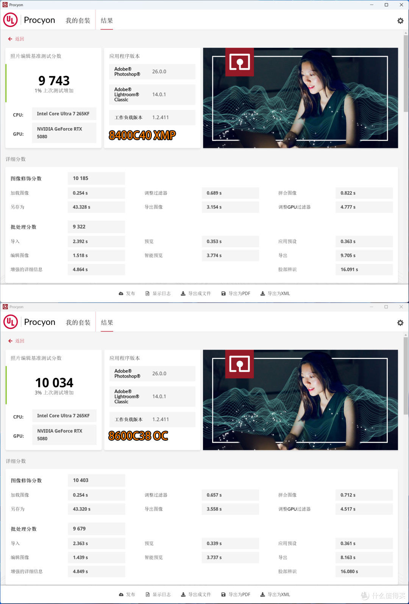
Task: Select 导出图像 value 3.558 s
Action: click(230, 509)
